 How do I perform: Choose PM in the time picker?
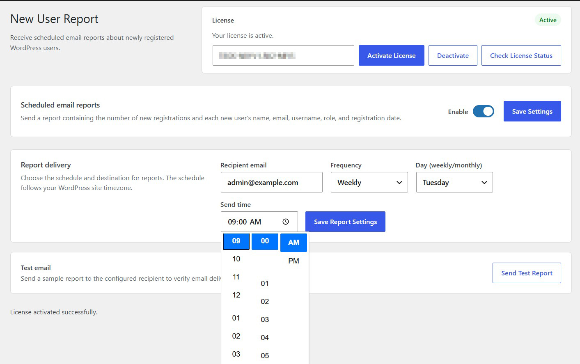pyautogui.click(x=293, y=261)
